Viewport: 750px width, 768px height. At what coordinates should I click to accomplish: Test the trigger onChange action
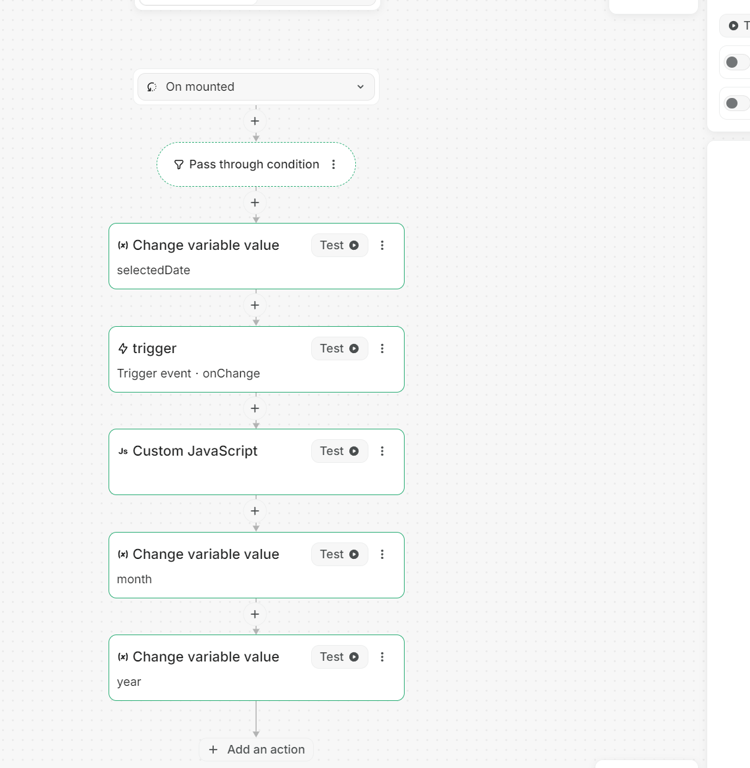tap(339, 348)
